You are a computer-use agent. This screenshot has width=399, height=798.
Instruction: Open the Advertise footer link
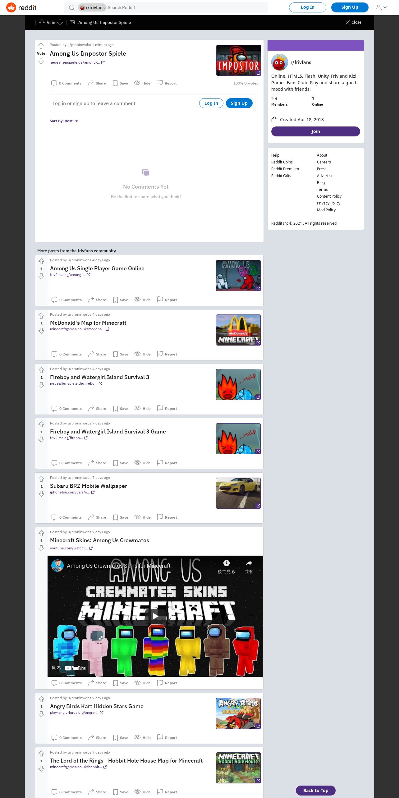click(x=325, y=176)
